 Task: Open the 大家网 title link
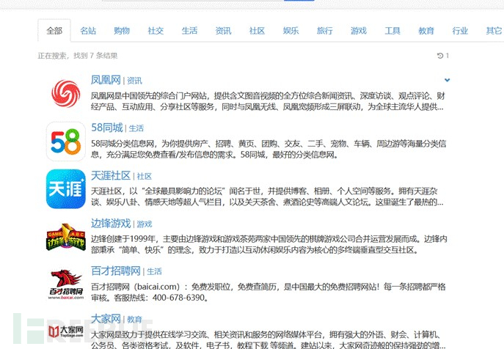click(x=106, y=318)
